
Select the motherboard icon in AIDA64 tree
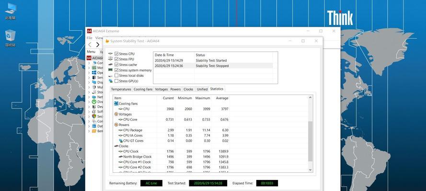(94, 68)
